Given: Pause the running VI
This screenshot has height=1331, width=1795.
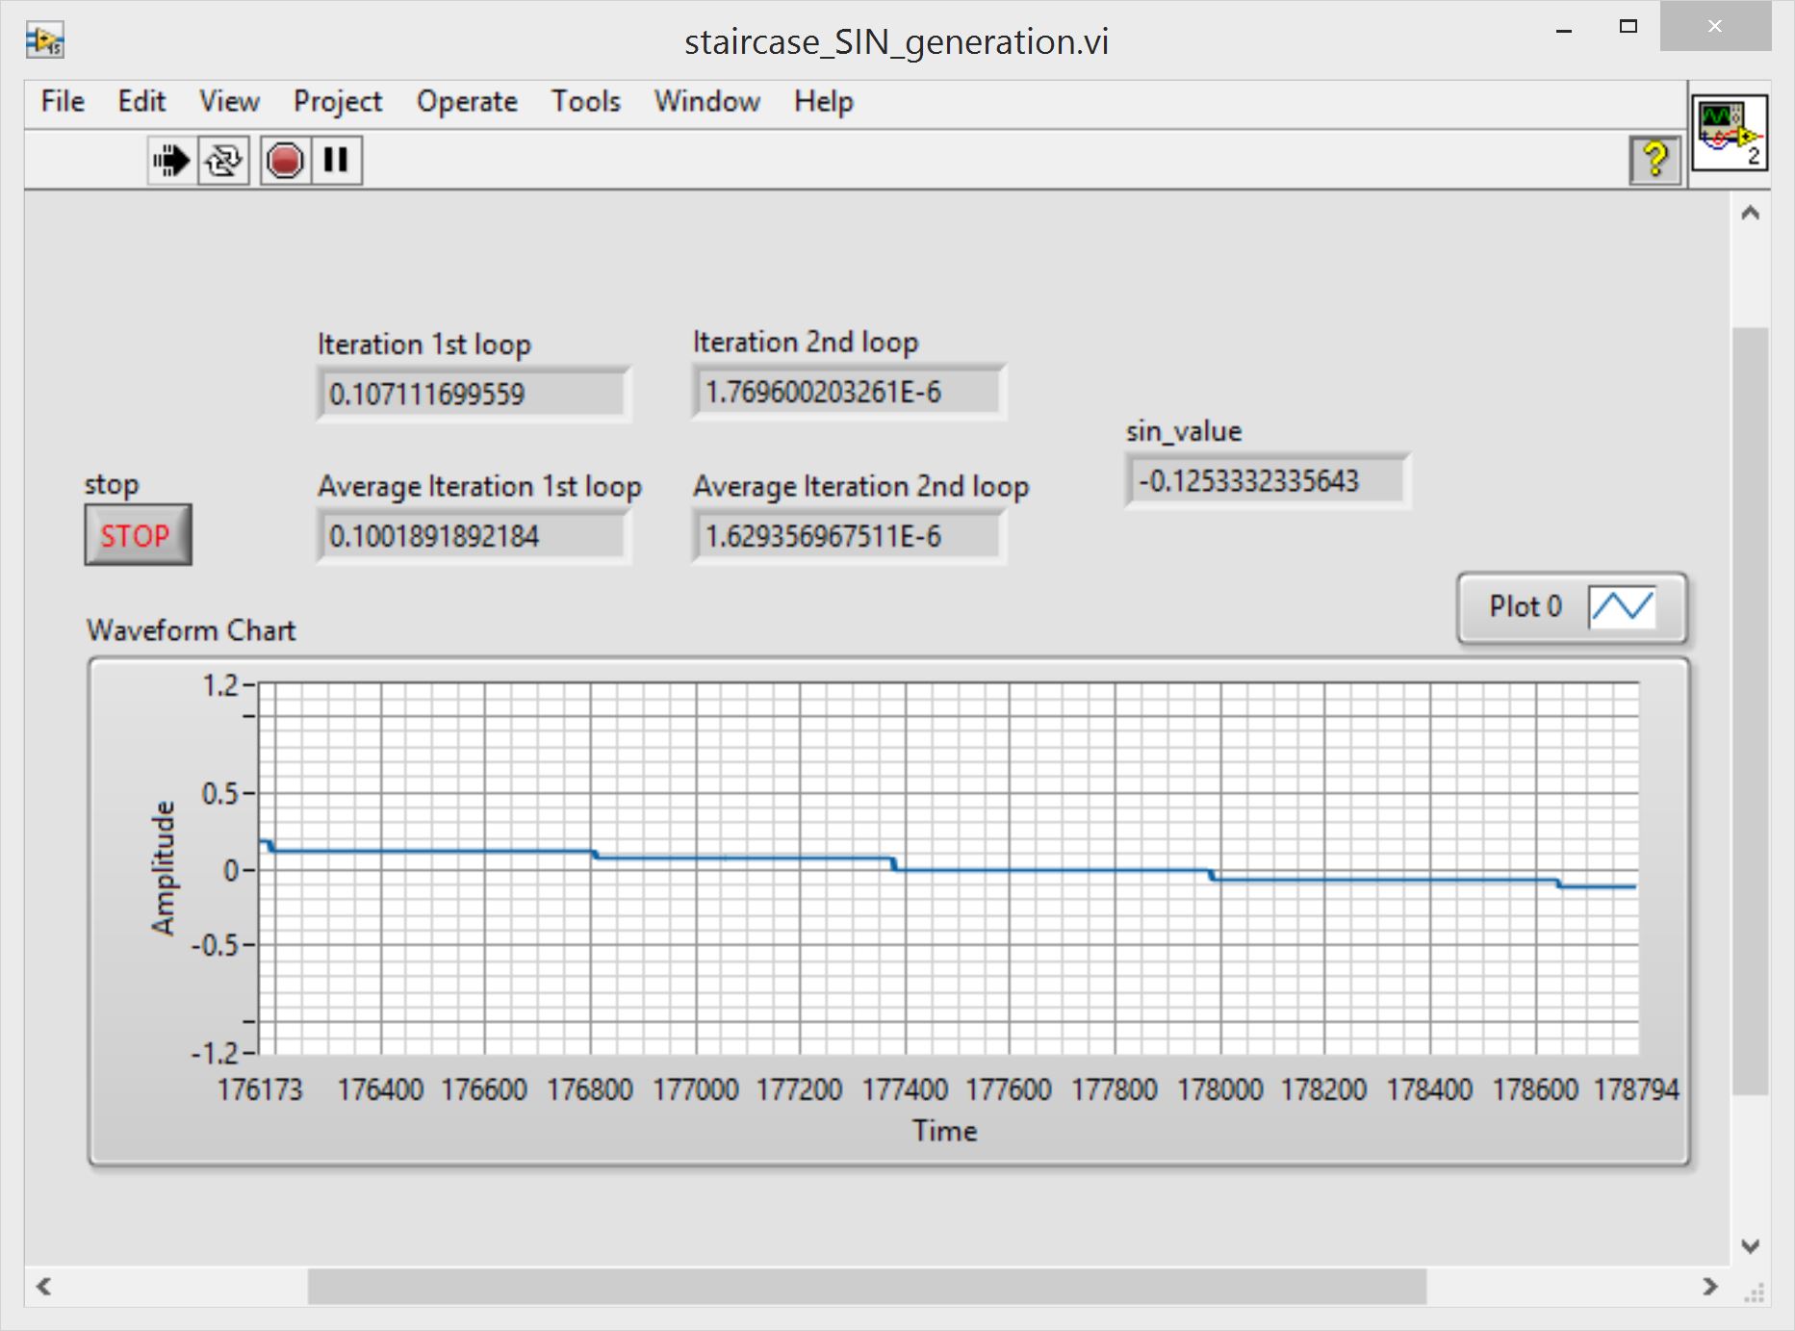Looking at the screenshot, I should coord(336,160).
